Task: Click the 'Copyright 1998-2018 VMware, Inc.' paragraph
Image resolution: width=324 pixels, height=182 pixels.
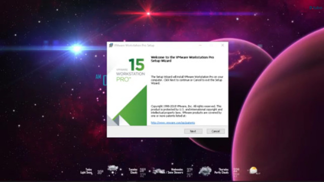Action: [x=187, y=111]
